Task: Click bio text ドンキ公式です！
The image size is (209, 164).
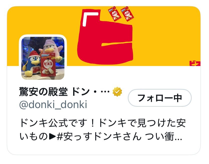Action: pos(57,123)
